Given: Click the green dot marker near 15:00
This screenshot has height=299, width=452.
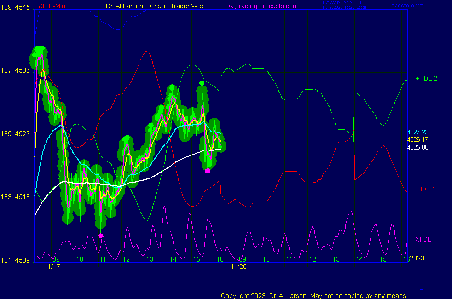Looking at the screenshot, I should tap(202, 83).
